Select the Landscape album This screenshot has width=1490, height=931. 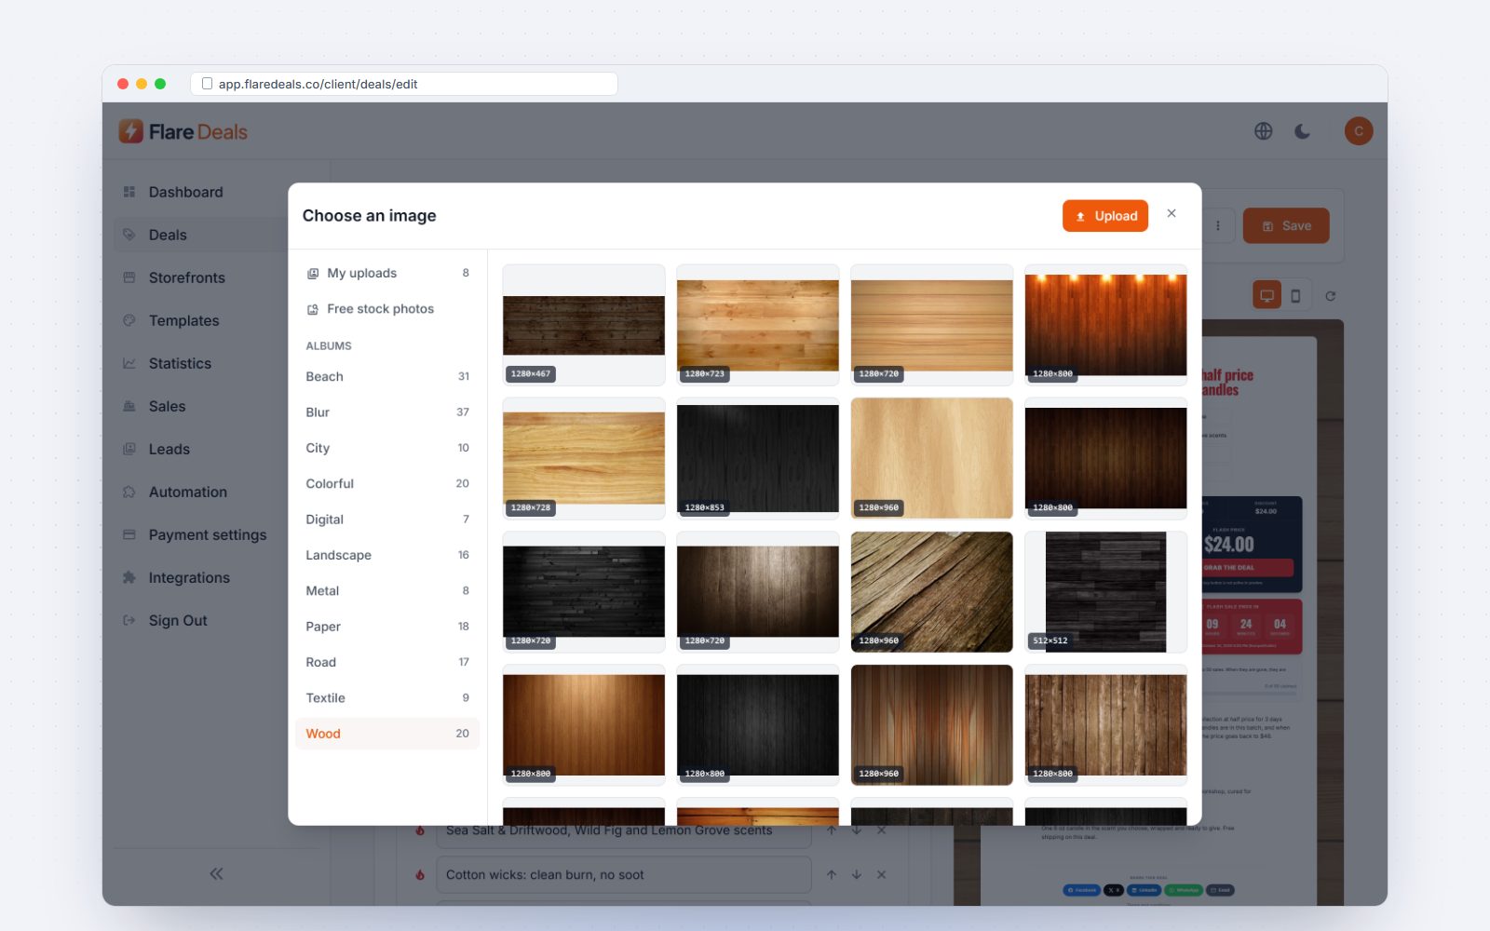click(x=387, y=555)
